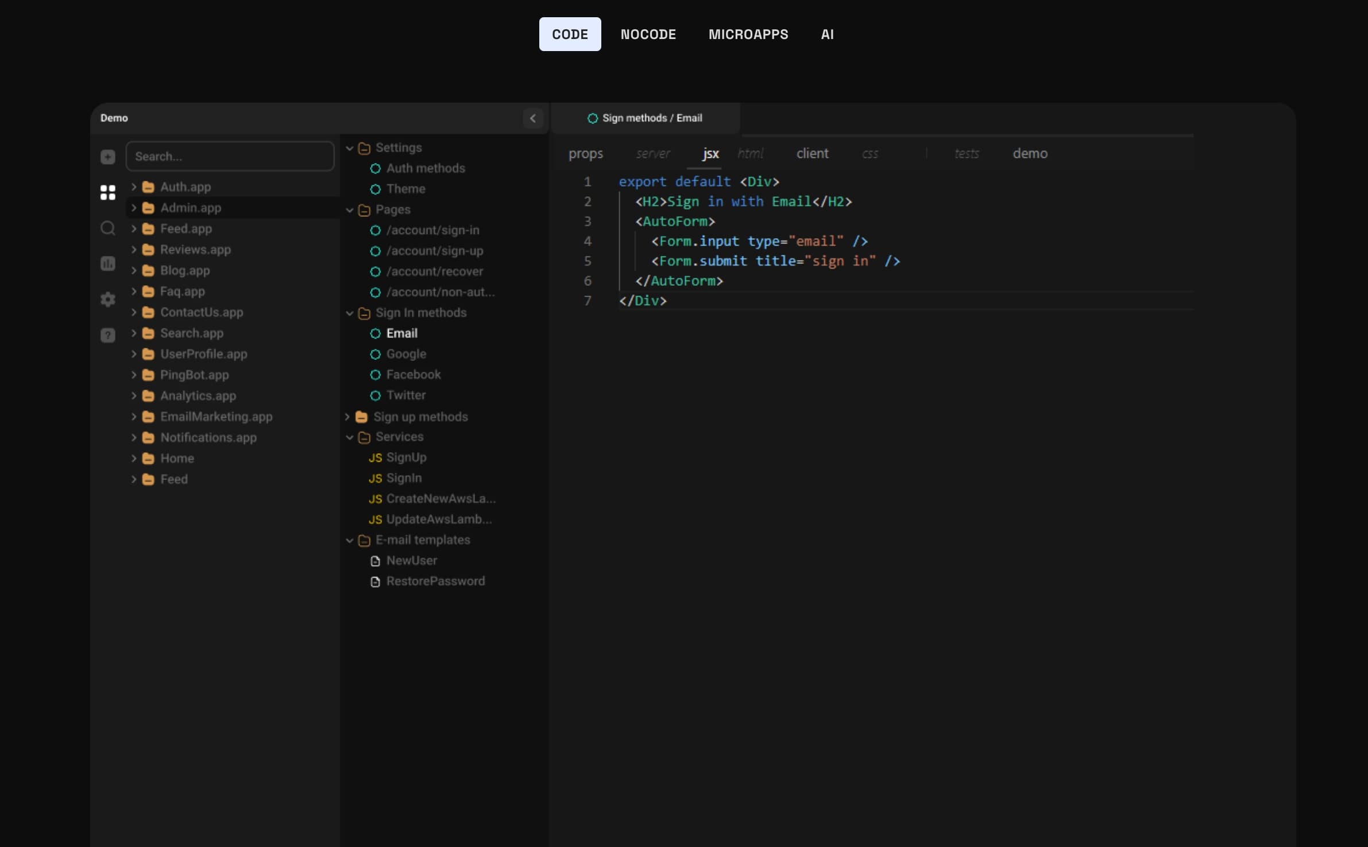Image resolution: width=1368 pixels, height=847 pixels.
Task: Expand the Auth.app folder
Action: point(134,187)
